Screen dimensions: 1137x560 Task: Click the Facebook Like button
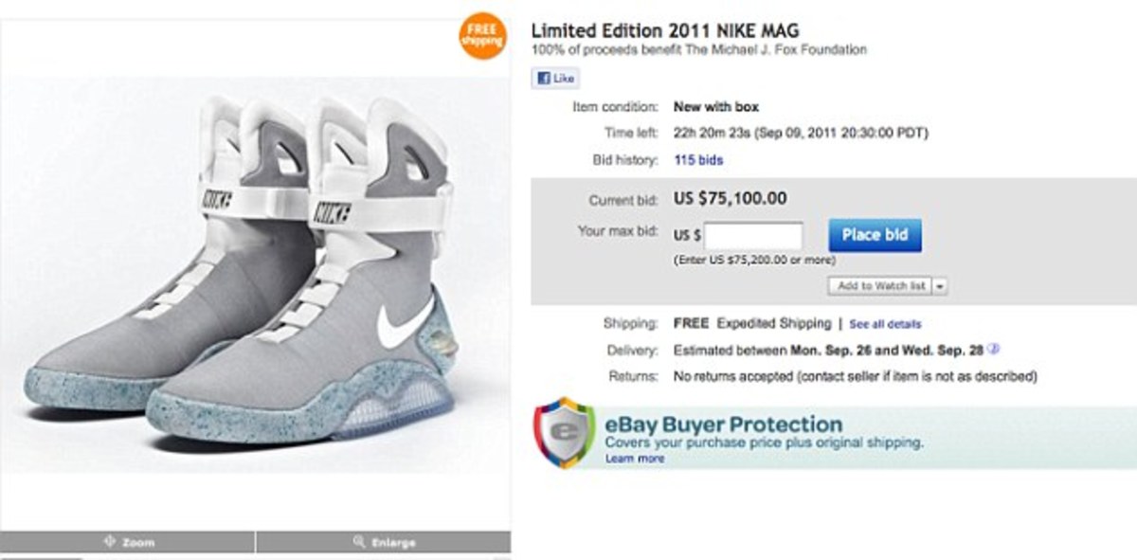(555, 79)
